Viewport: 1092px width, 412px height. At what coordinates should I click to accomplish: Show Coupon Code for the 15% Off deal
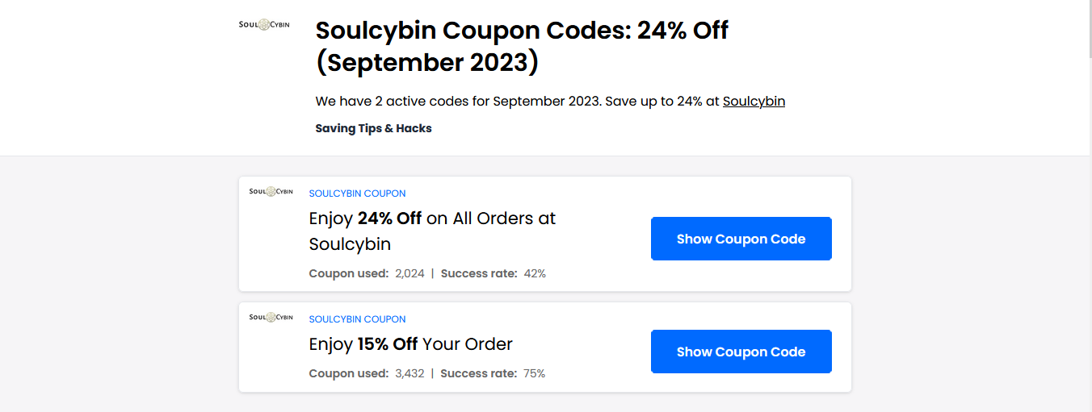pyautogui.click(x=741, y=352)
